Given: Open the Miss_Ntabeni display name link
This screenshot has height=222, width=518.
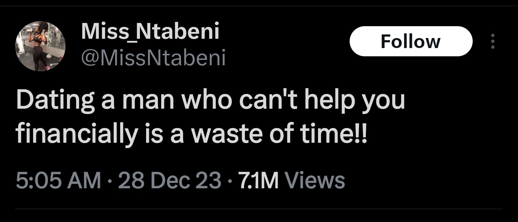Looking at the screenshot, I should coord(150,32).
